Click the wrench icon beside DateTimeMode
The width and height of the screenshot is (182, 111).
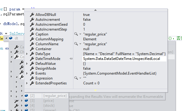point(32,59)
